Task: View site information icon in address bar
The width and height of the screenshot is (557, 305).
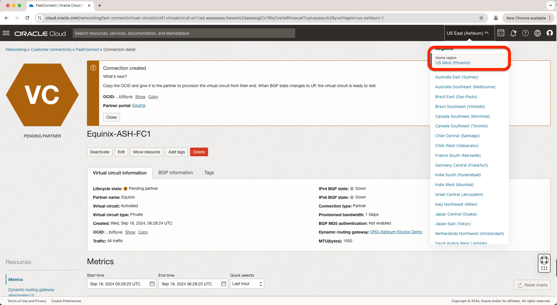Action: [40, 18]
